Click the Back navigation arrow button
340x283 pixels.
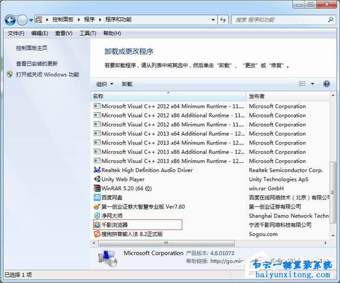tap(10, 20)
